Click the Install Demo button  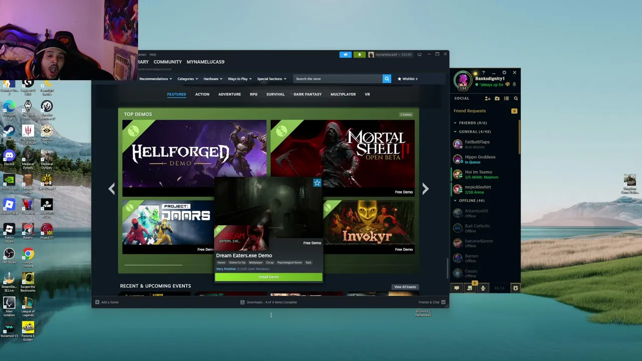(x=268, y=277)
